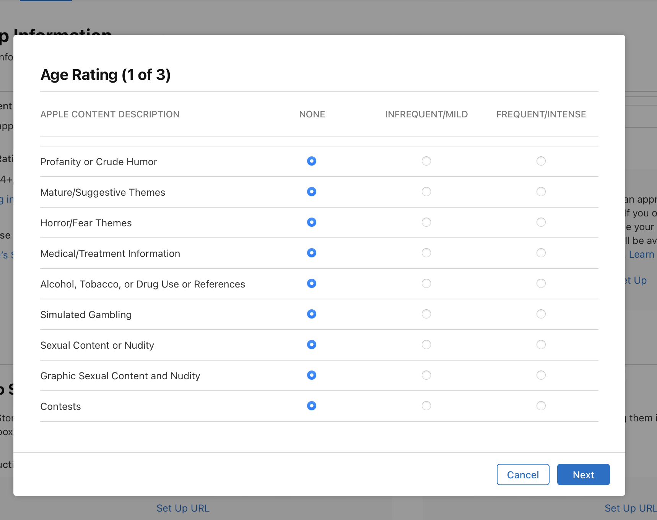This screenshot has height=520, width=657.
Task: Mark Graphic Sexual Content and Nudity Frequent/Intense
Action: tap(541, 375)
